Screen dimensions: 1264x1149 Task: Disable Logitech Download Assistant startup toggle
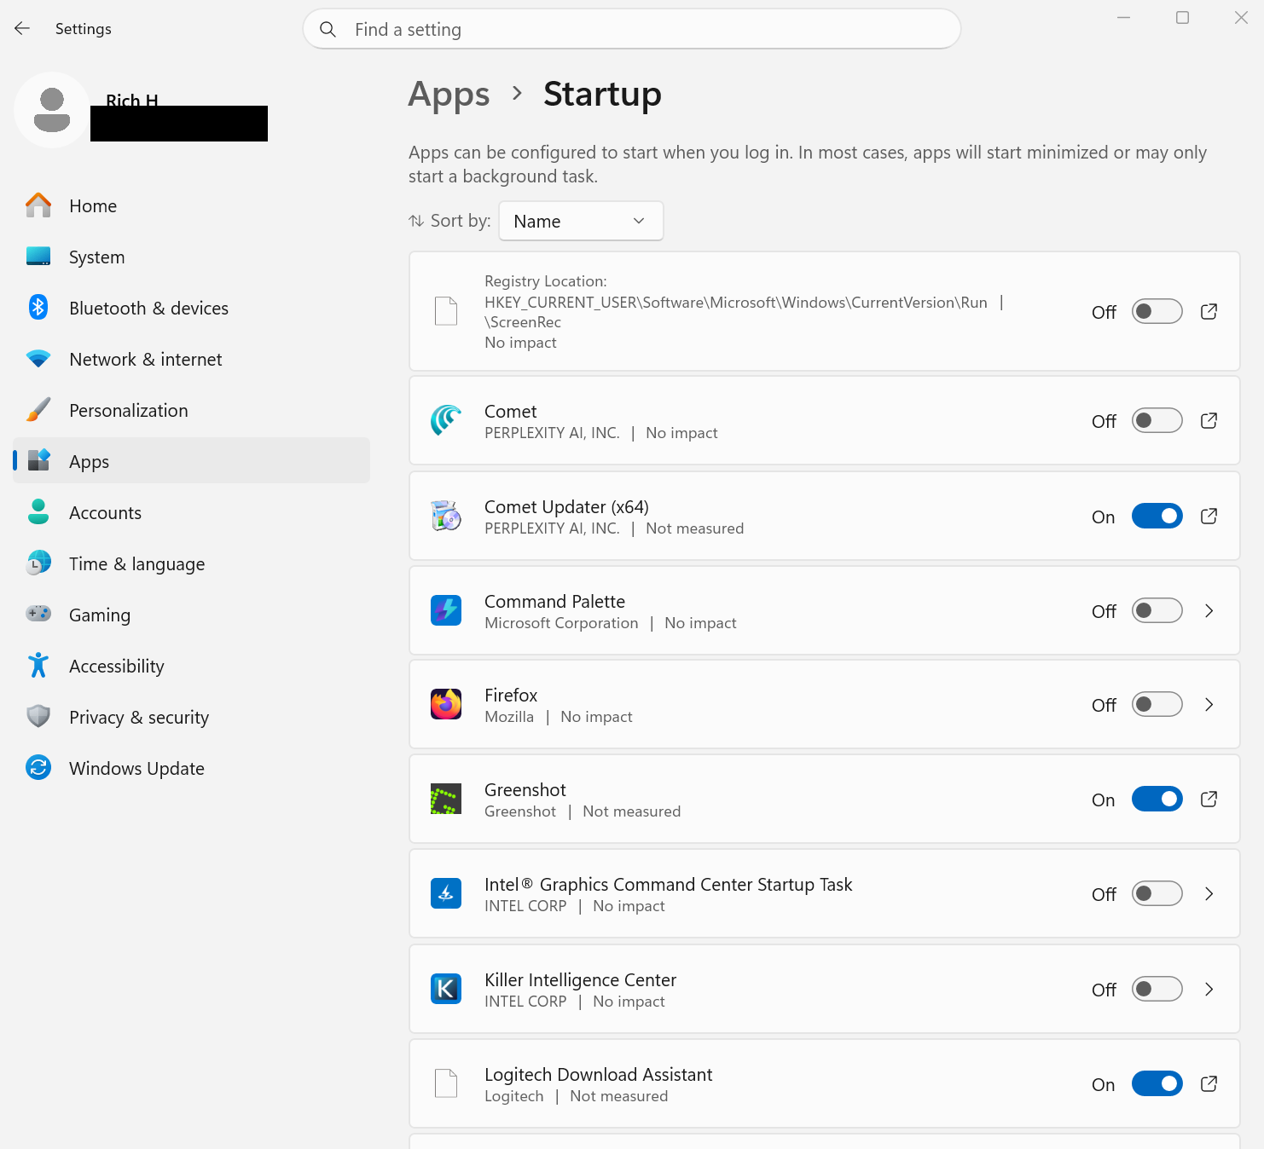coord(1157,1083)
